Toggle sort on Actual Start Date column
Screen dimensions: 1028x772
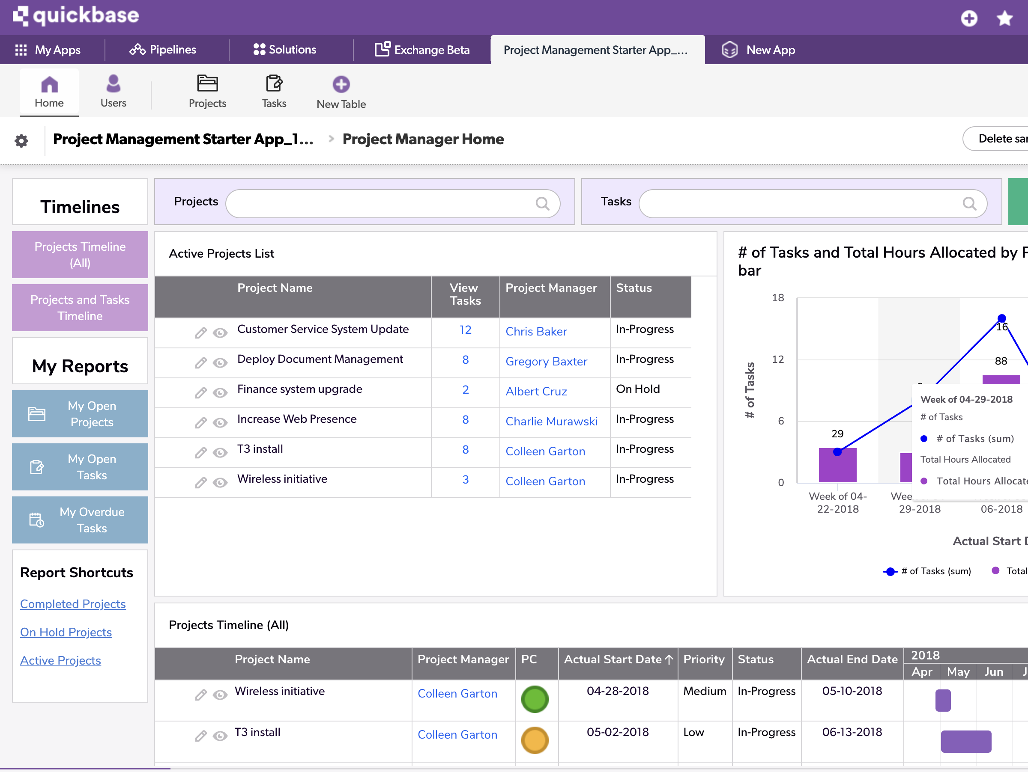618,659
